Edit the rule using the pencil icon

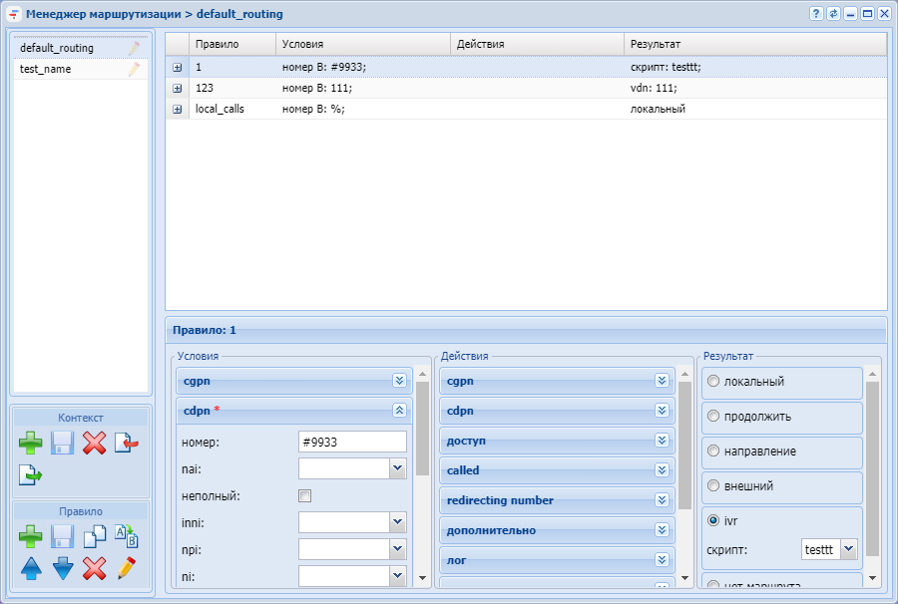coord(126,569)
